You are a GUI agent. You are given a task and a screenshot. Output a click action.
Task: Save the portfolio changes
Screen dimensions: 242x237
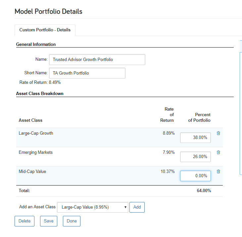tap(49, 221)
